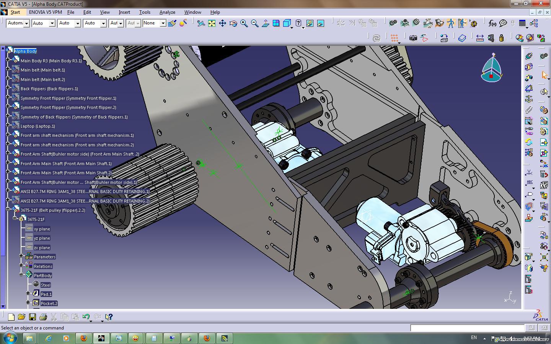Open the Automatic color dropdown

tap(26, 23)
